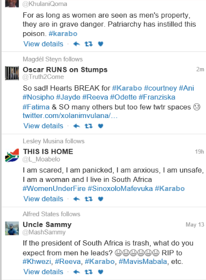View details of Uncle Sammy's tweet

pos(43,272)
